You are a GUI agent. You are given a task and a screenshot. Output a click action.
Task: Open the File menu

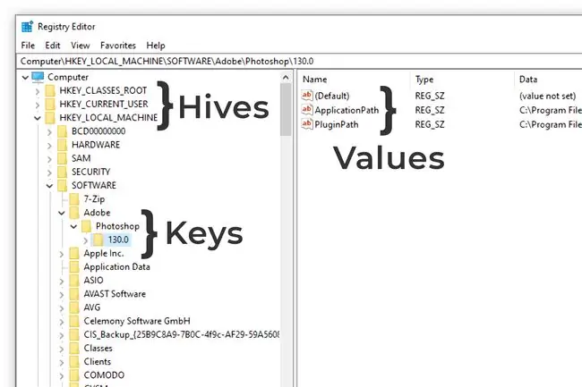pos(28,46)
